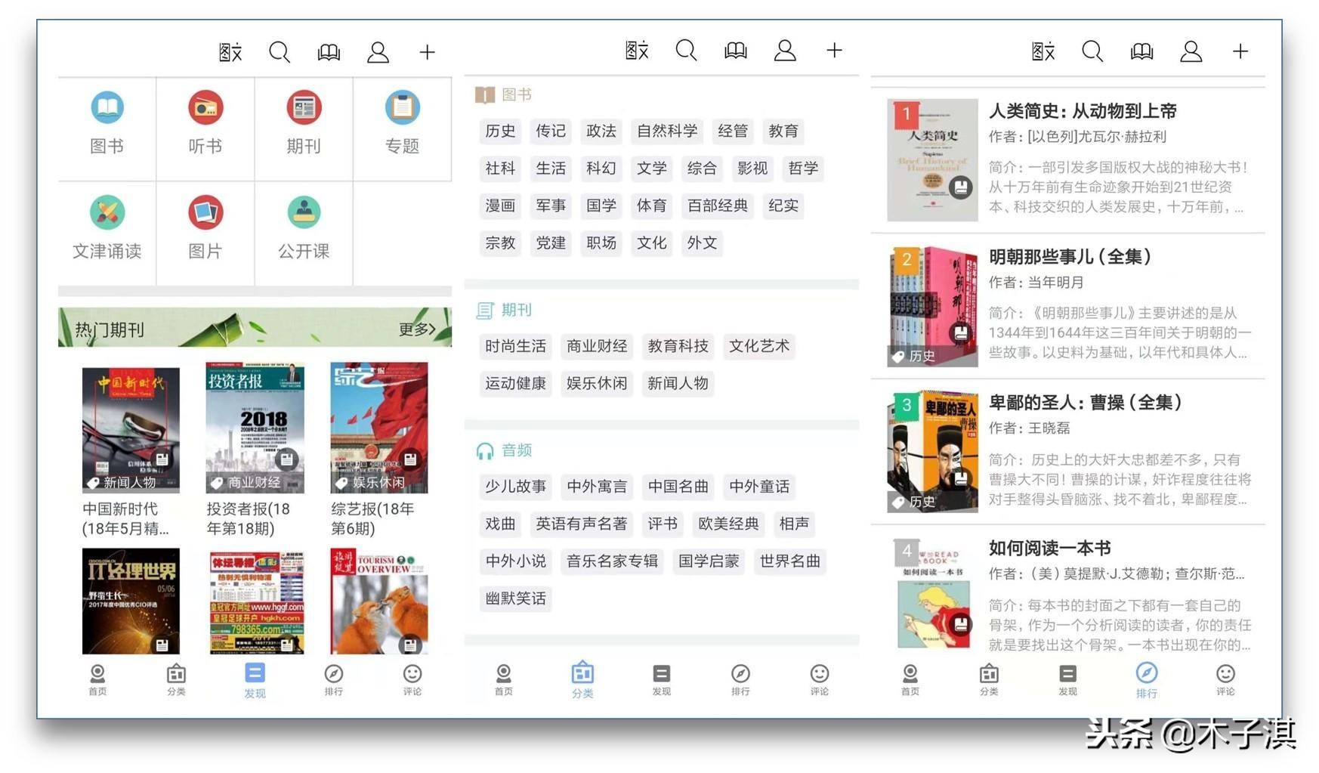Select the 少儿故事 tag under 音频
Viewport: 1319px width, 773px height.
515,487
